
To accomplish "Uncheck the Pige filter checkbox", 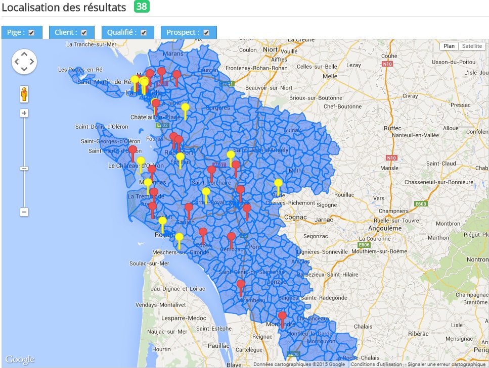I will (31, 33).
